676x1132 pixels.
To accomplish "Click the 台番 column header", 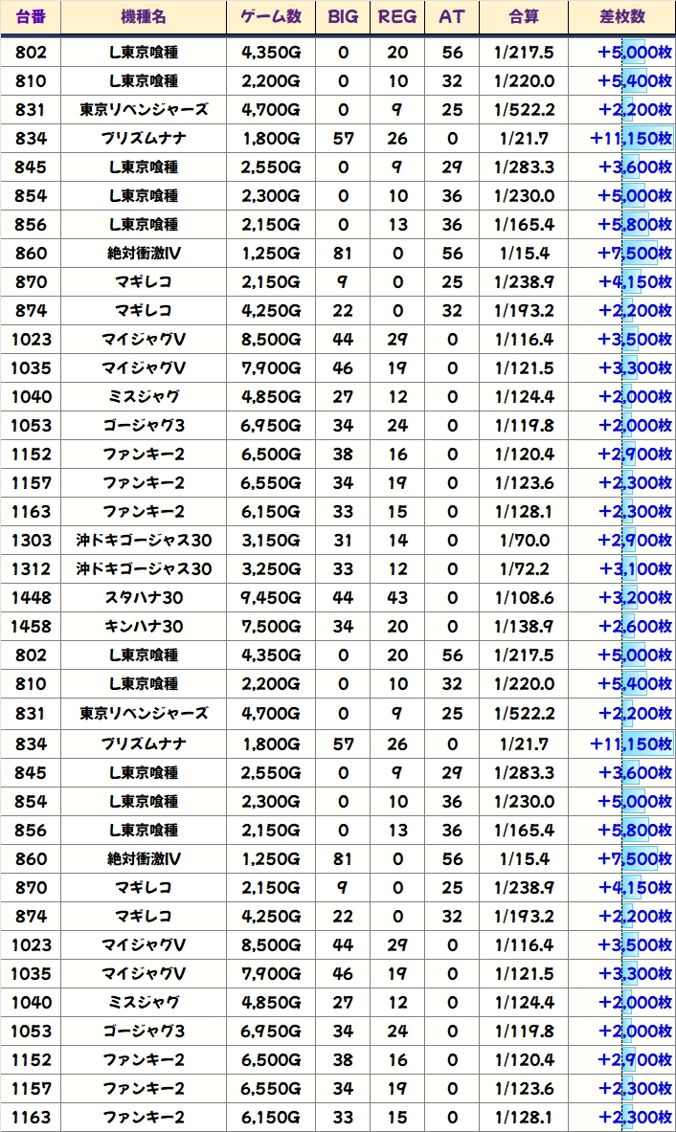I will [31, 17].
